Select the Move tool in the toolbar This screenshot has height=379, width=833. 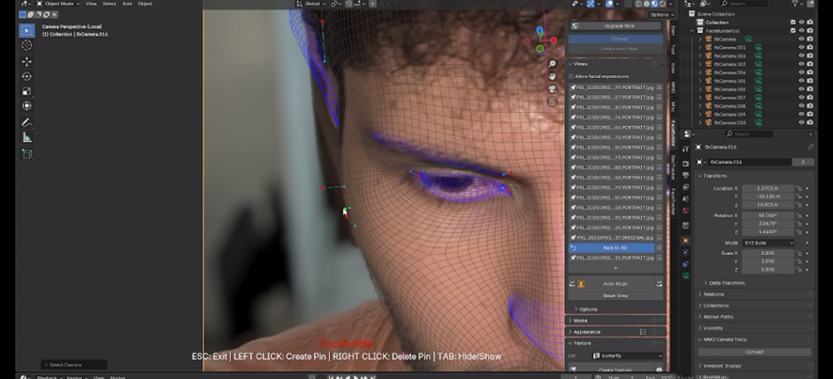(26, 61)
